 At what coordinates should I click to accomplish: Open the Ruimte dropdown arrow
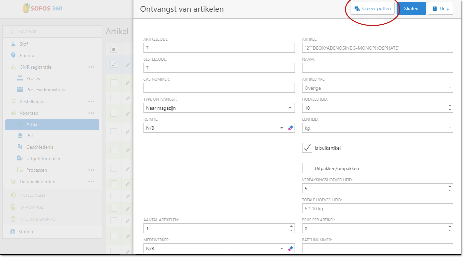282,128
